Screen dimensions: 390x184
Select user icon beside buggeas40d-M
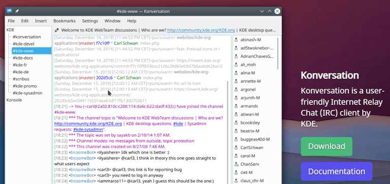point(236,139)
